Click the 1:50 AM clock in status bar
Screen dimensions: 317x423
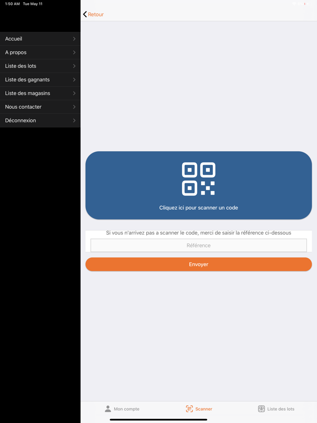click(12, 4)
